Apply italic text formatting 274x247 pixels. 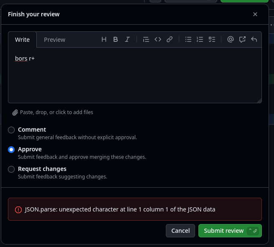click(x=127, y=39)
